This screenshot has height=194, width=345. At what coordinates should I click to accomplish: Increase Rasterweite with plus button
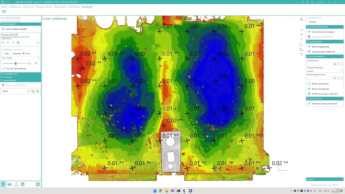click(x=338, y=64)
